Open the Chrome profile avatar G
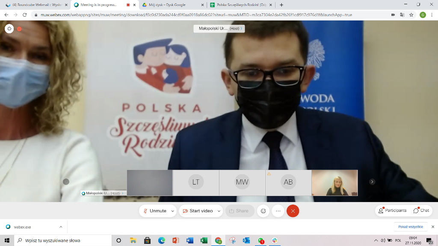Viewport: 438px width, 246px height. tap(423, 15)
